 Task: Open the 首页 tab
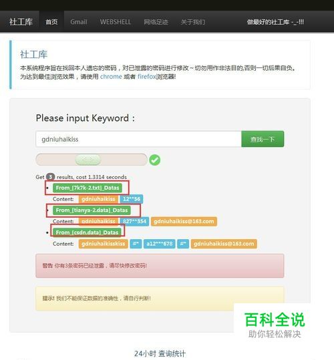(x=51, y=22)
